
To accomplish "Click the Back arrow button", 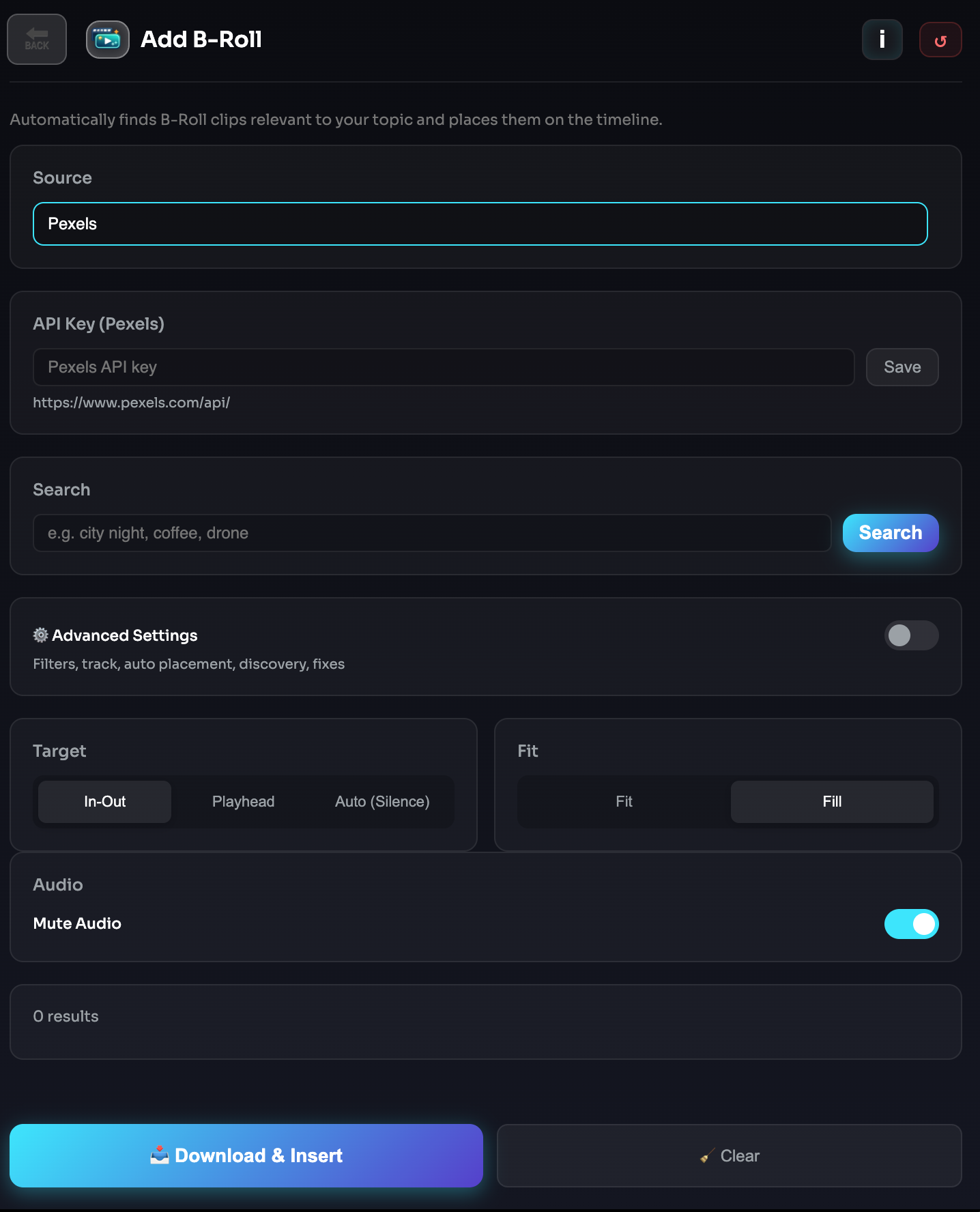I will click(37, 40).
